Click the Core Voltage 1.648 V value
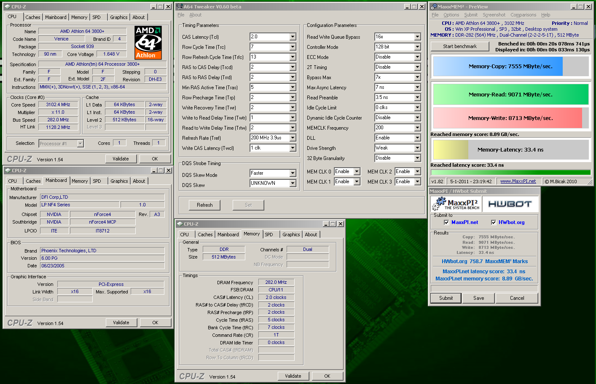This screenshot has width=596, height=384. coord(111,54)
